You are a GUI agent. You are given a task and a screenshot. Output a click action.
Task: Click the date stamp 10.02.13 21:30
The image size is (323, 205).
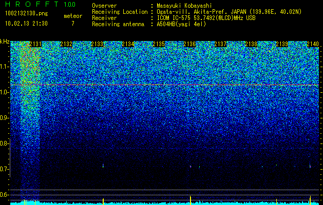pos(26,24)
